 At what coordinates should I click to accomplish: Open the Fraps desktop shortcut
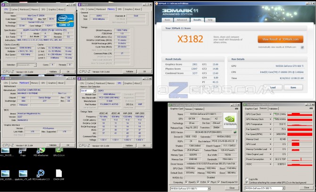(23, 152)
